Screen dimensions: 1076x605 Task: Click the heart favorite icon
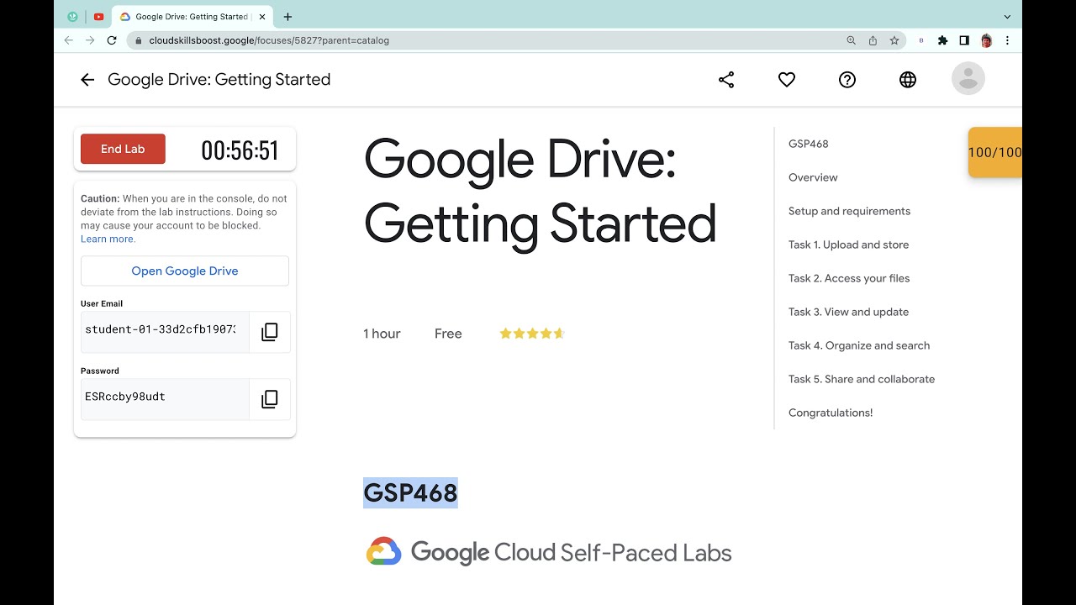point(787,80)
